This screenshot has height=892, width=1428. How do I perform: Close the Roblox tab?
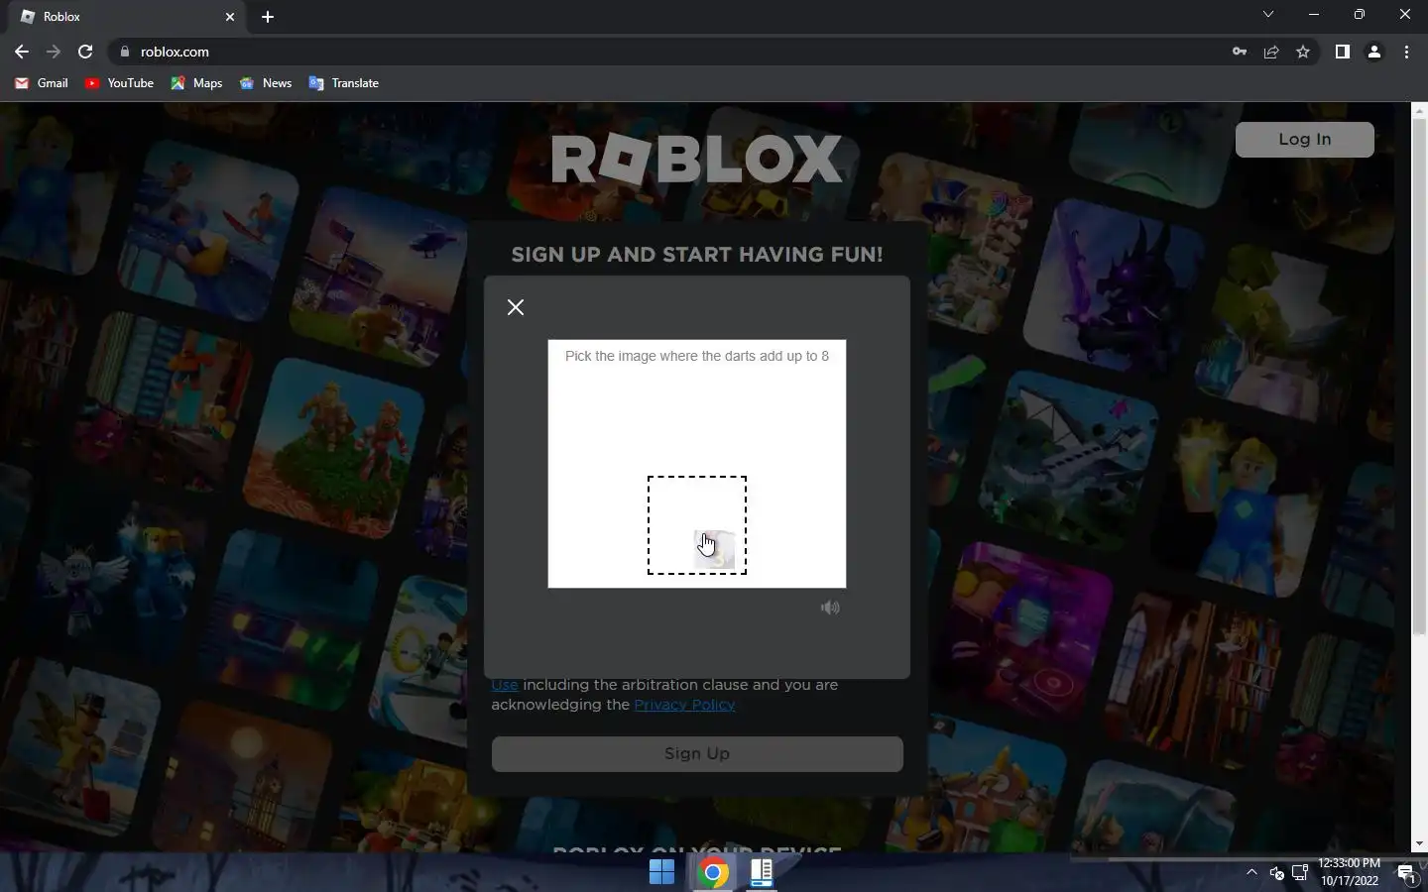230,17
